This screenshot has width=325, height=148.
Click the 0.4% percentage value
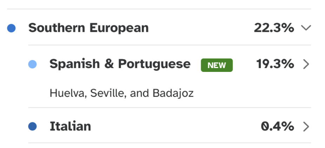coord(277,126)
